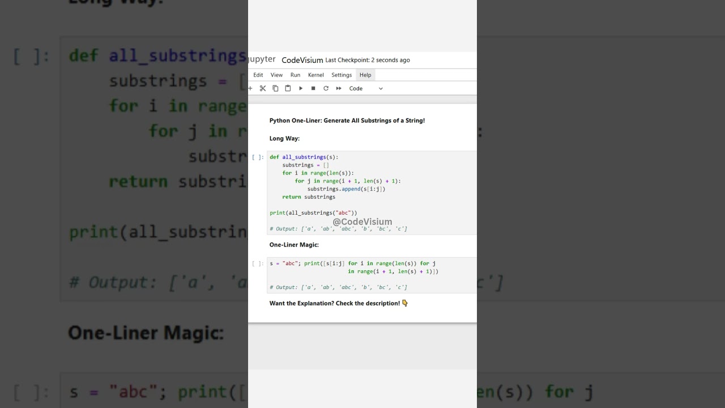This screenshot has width=725, height=408.
Task: Click the 'One-Liner Magic:' heading text
Action: point(294,245)
